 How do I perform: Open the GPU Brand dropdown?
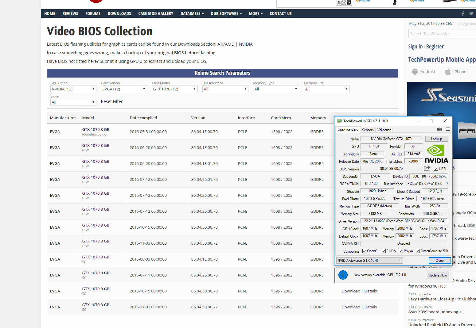(73, 89)
